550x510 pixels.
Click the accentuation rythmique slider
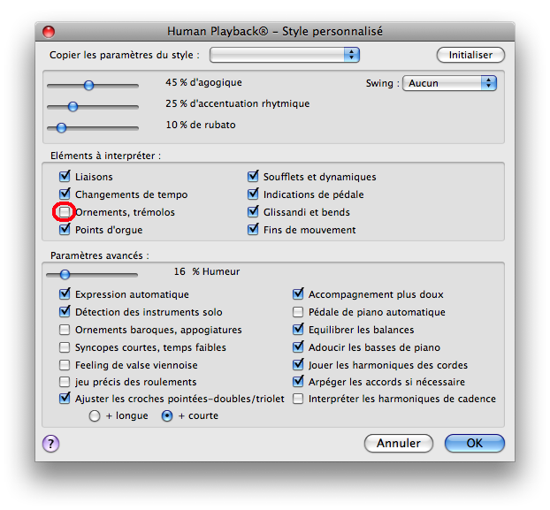tap(73, 107)
